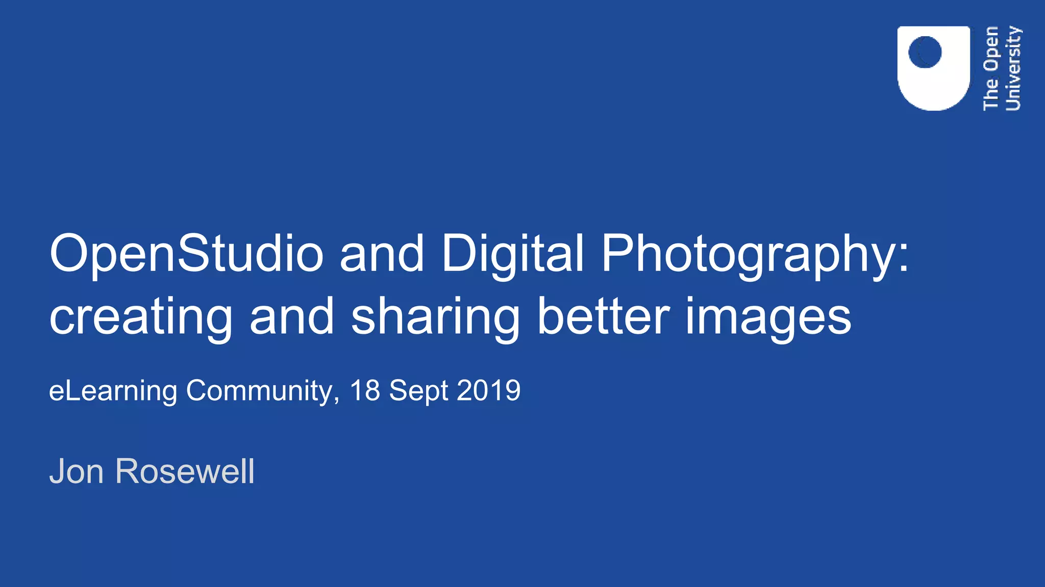The height and width of the screenshot is (587, 1045).
Task: Click the 'and' in the second title line
Action: (x=291, y=317)
